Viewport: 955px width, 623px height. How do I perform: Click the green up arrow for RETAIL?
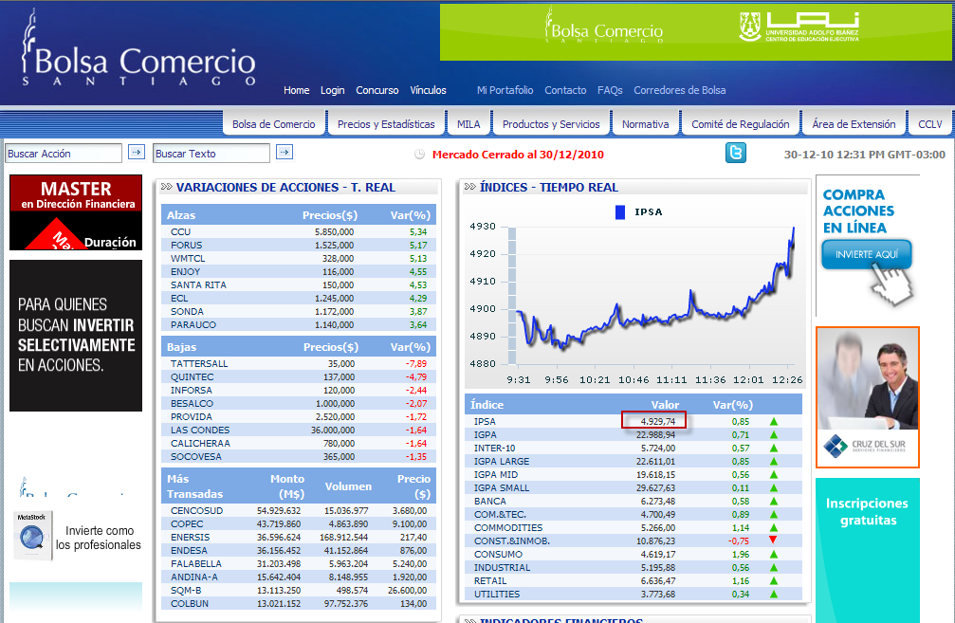pos(774,581)
